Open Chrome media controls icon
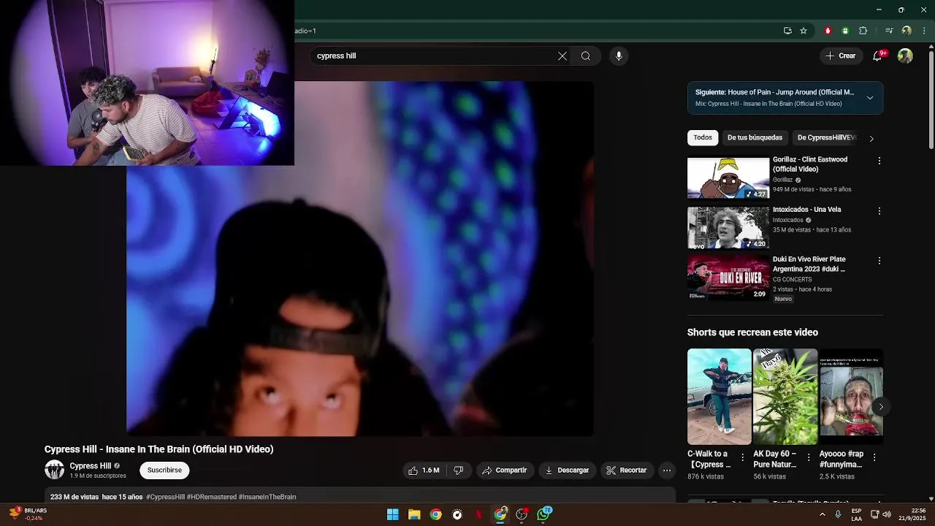935x526 pixels. (889, 31)
